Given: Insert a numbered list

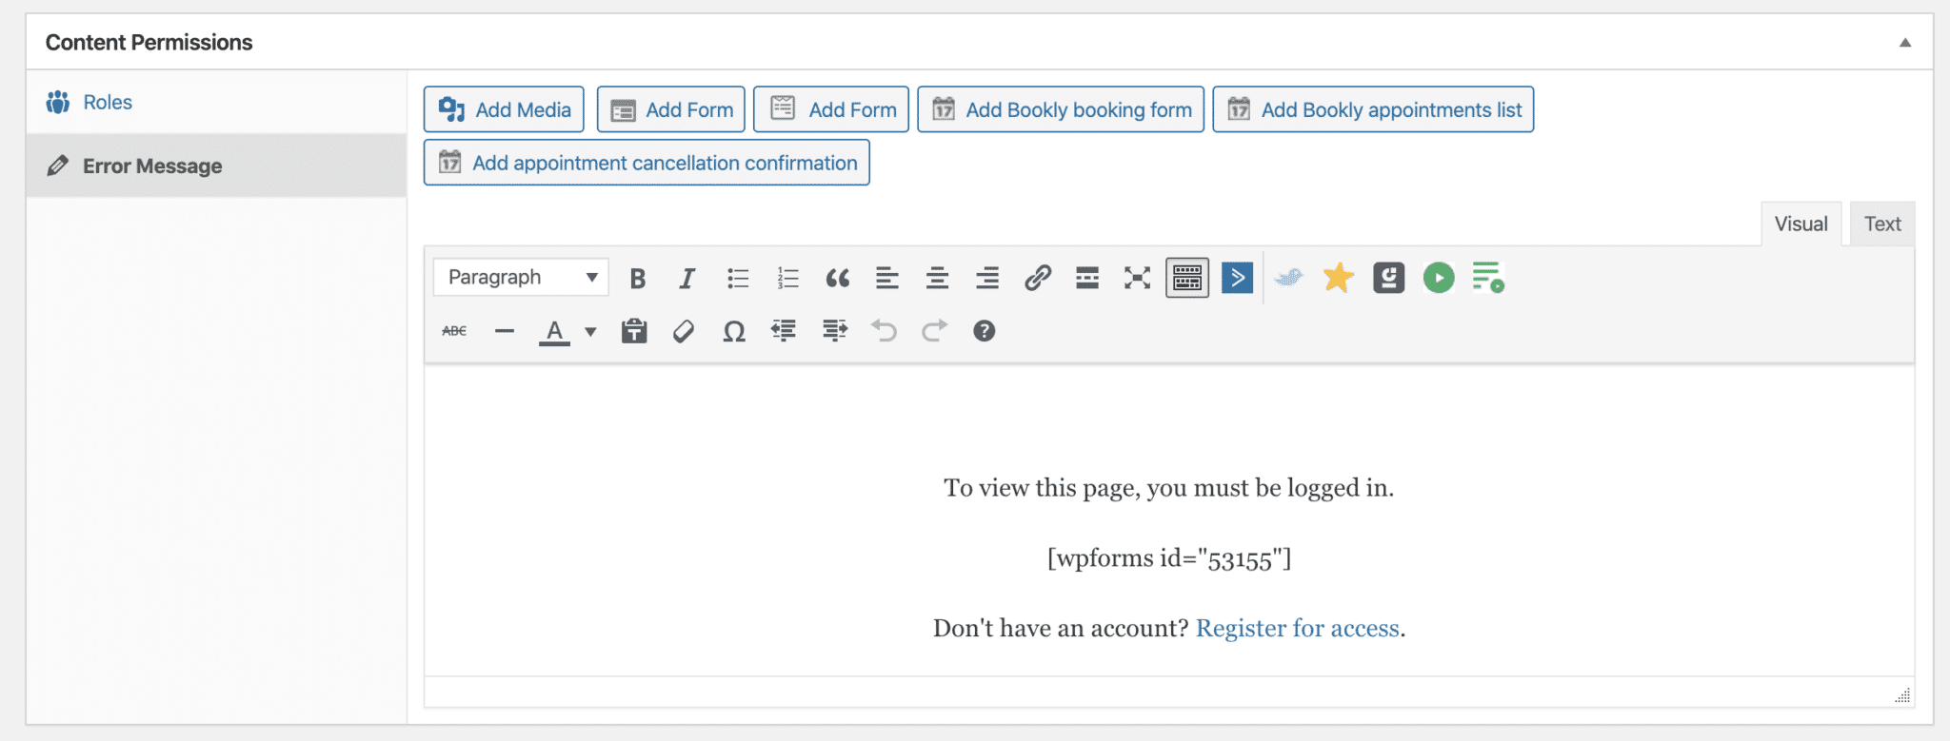Looking at the screenshot, I should coord(787,278).
